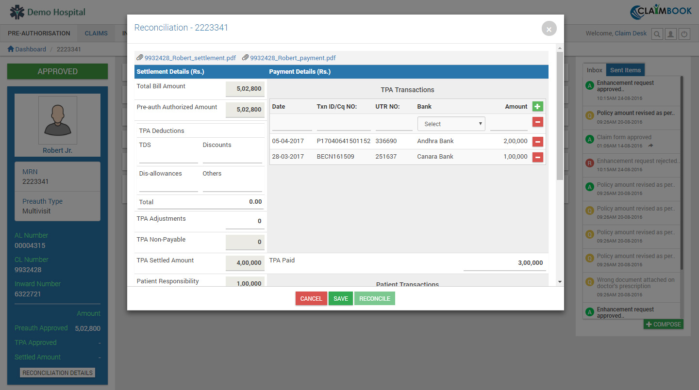Remove the Andhra Bank transaction row
Screen dimensions: 699x390
tap(537, 142)
